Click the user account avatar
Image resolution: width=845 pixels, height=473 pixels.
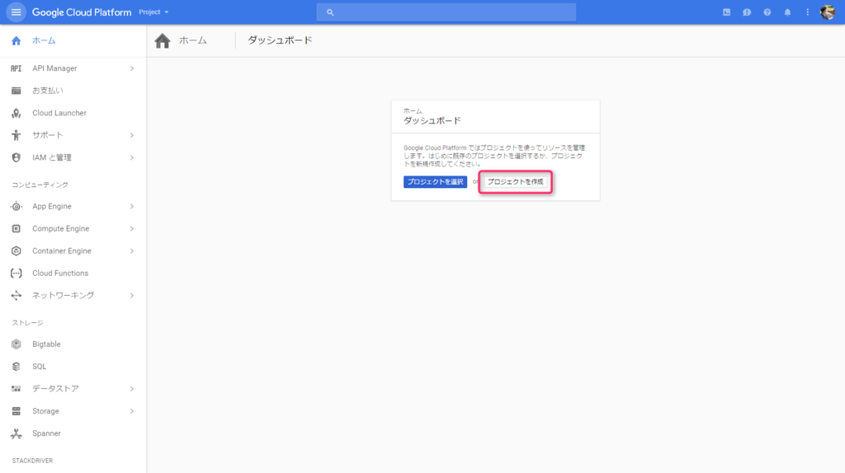click(828, 12)
